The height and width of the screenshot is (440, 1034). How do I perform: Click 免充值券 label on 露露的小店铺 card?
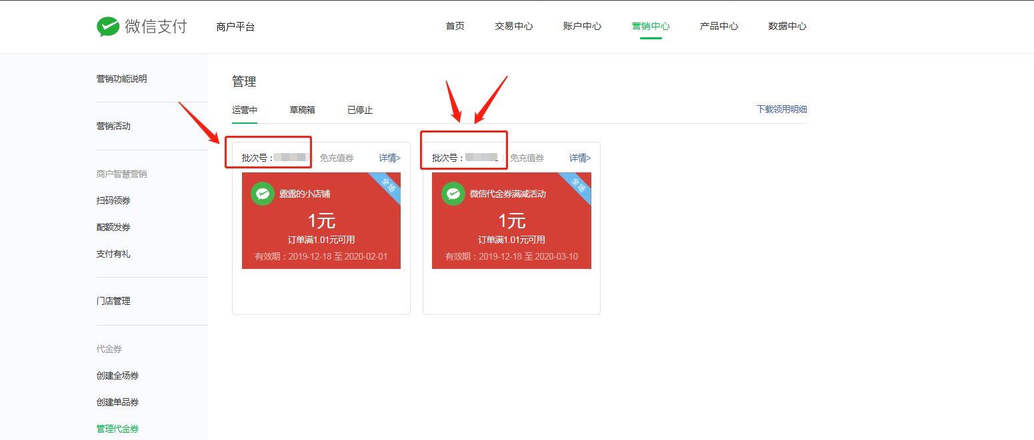tap(337, 158)
